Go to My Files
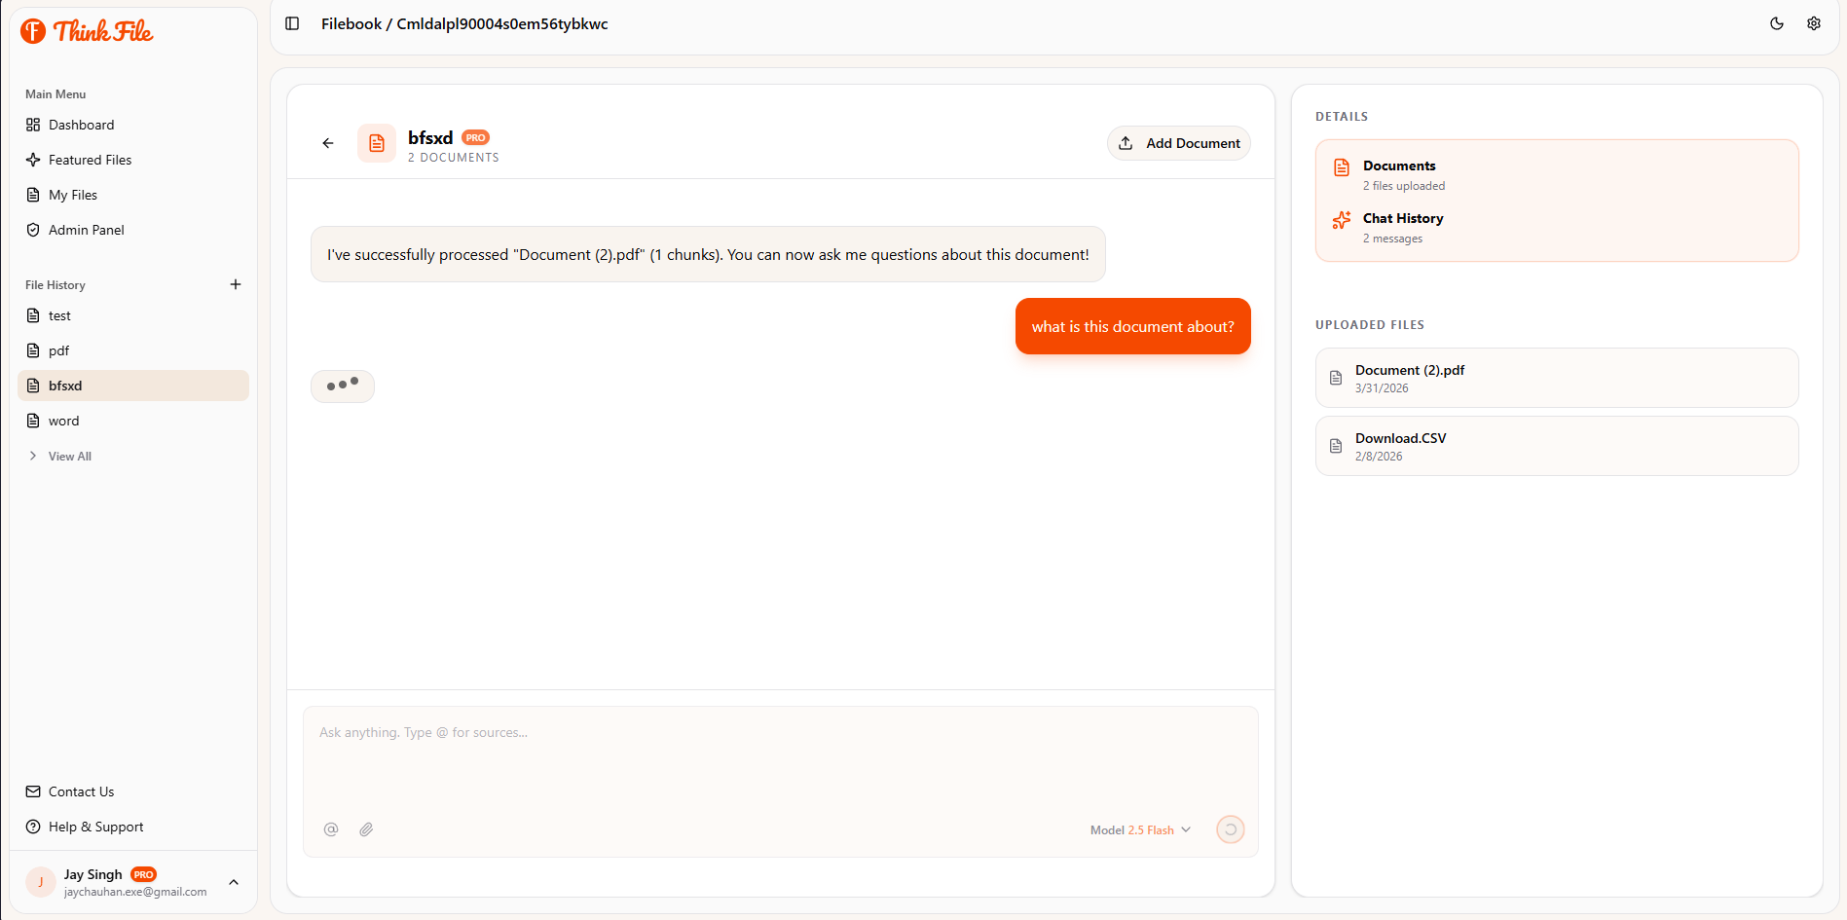Image resolution: width=1847 pixels, height=920 pixels. (x=133, y=195)
